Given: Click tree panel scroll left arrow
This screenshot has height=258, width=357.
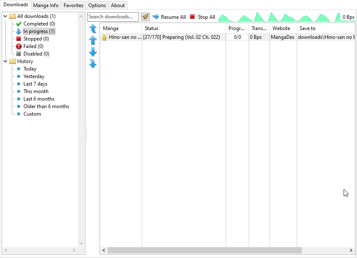Looking at the screenshot, I should point(6,250).
